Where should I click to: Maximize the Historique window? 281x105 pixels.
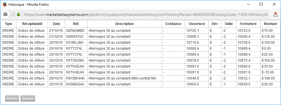pyautogui.click(x=261, y=5)
